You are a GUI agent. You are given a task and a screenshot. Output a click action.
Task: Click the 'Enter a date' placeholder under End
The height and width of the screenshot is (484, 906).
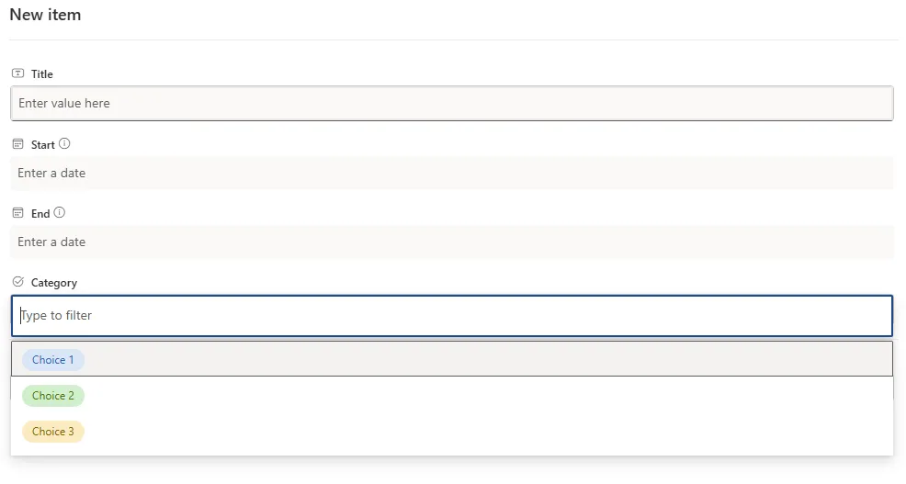pyautogui.click(x=51, y=242)
